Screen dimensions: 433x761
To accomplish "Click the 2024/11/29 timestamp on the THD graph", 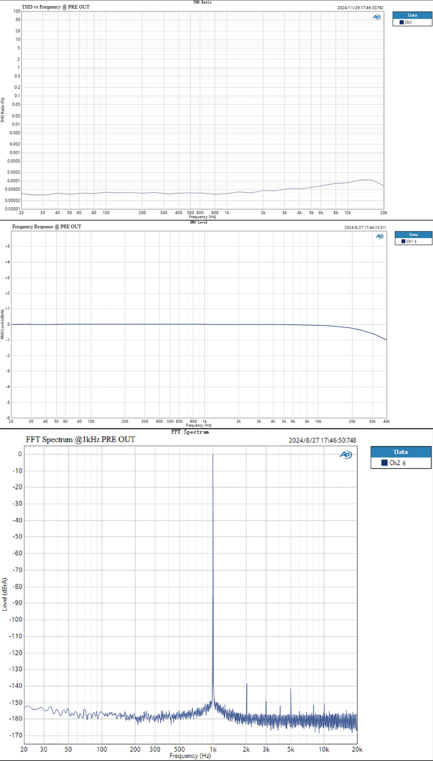I will point(360,7).
